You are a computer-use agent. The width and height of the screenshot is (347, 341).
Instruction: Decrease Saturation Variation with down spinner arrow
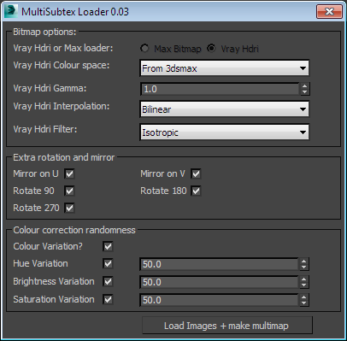pos(304,303)
